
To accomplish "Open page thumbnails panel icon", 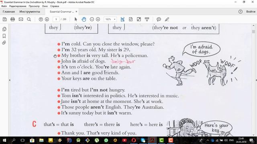I will click(x=4, y=29).
